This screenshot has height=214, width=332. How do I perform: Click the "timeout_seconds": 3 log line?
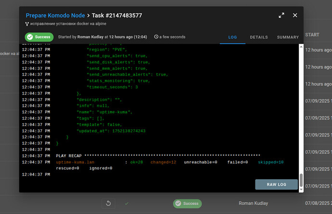point(112,87)
